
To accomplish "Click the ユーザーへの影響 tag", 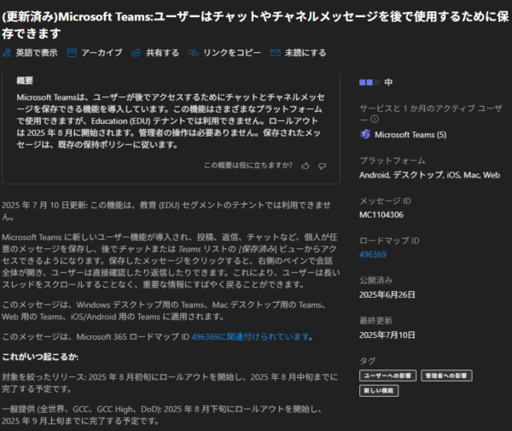I will (387, 376).
